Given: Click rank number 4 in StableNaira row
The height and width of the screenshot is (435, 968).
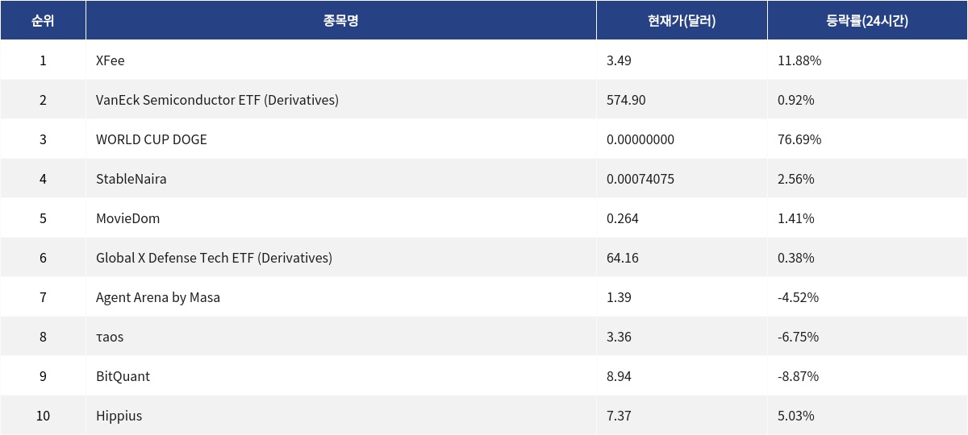Looking at the screenshot, I should (43, 179).
